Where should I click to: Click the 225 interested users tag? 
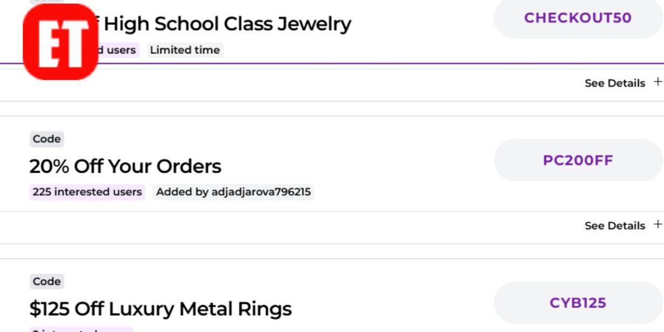coord(87,192)
